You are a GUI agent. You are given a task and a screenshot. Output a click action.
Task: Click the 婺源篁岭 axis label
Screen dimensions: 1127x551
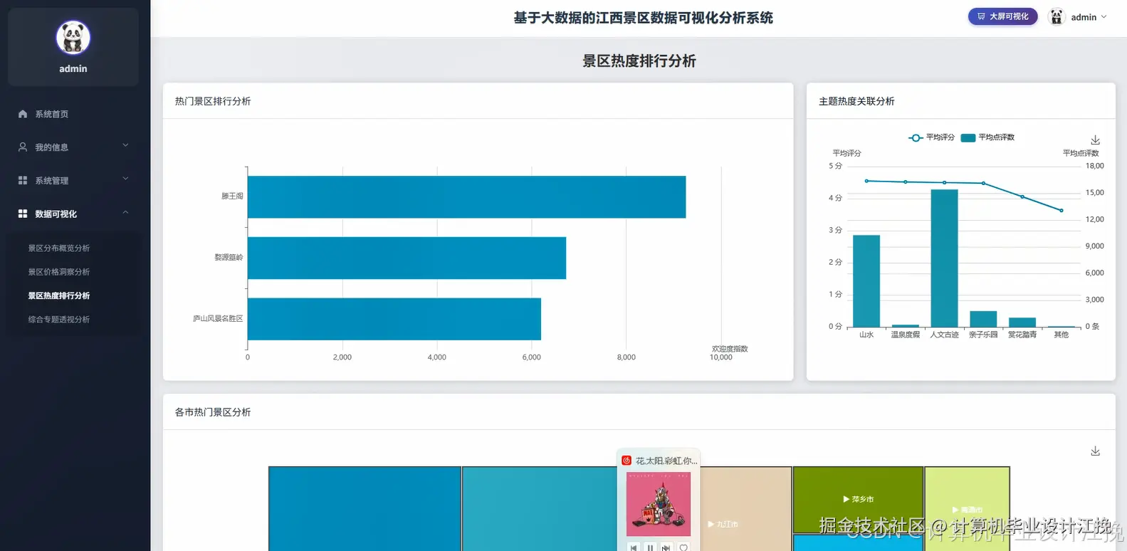click(229, 257)
